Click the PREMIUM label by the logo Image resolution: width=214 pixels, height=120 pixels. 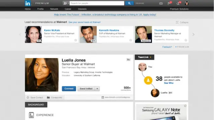point(42,3)
